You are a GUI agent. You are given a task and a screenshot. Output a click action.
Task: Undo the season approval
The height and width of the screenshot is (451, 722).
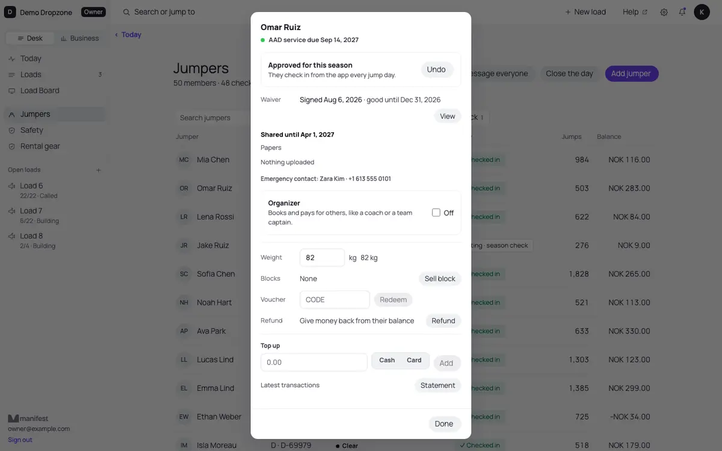tap(436, 70)
